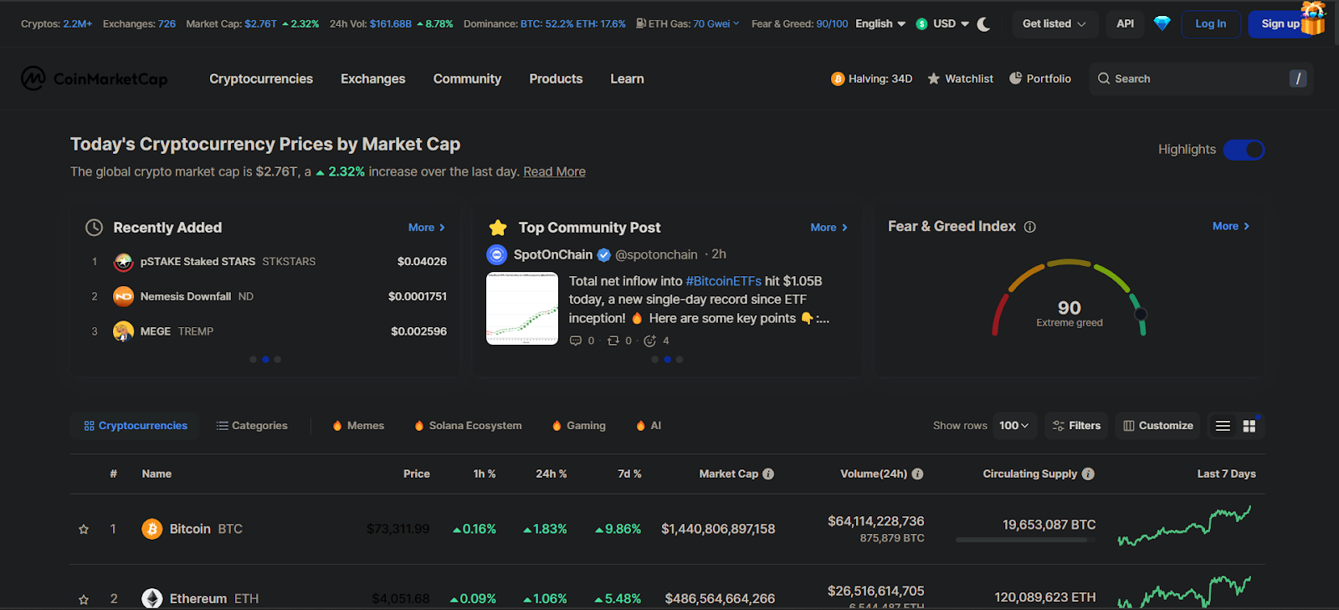Select the Memes filter tab

pos(358,426)
